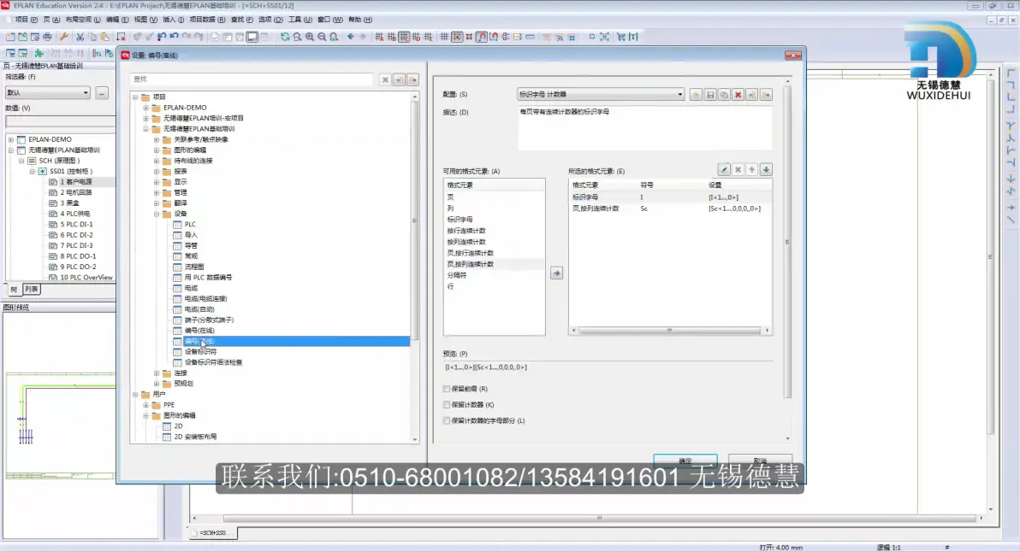Click the 确定 button in settings dialog
The image size is (1020, 552).
pos(685,461)
